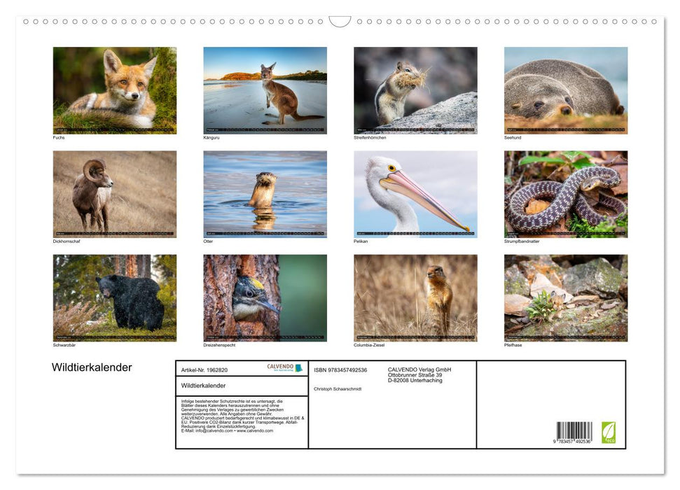Image resolution: width=680 pixels, height=490 pixels.
Task: Click the green eco leaf icon
Action: (608, 432)
